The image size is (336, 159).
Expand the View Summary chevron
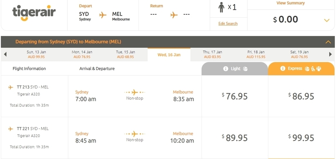pos(327,20)
